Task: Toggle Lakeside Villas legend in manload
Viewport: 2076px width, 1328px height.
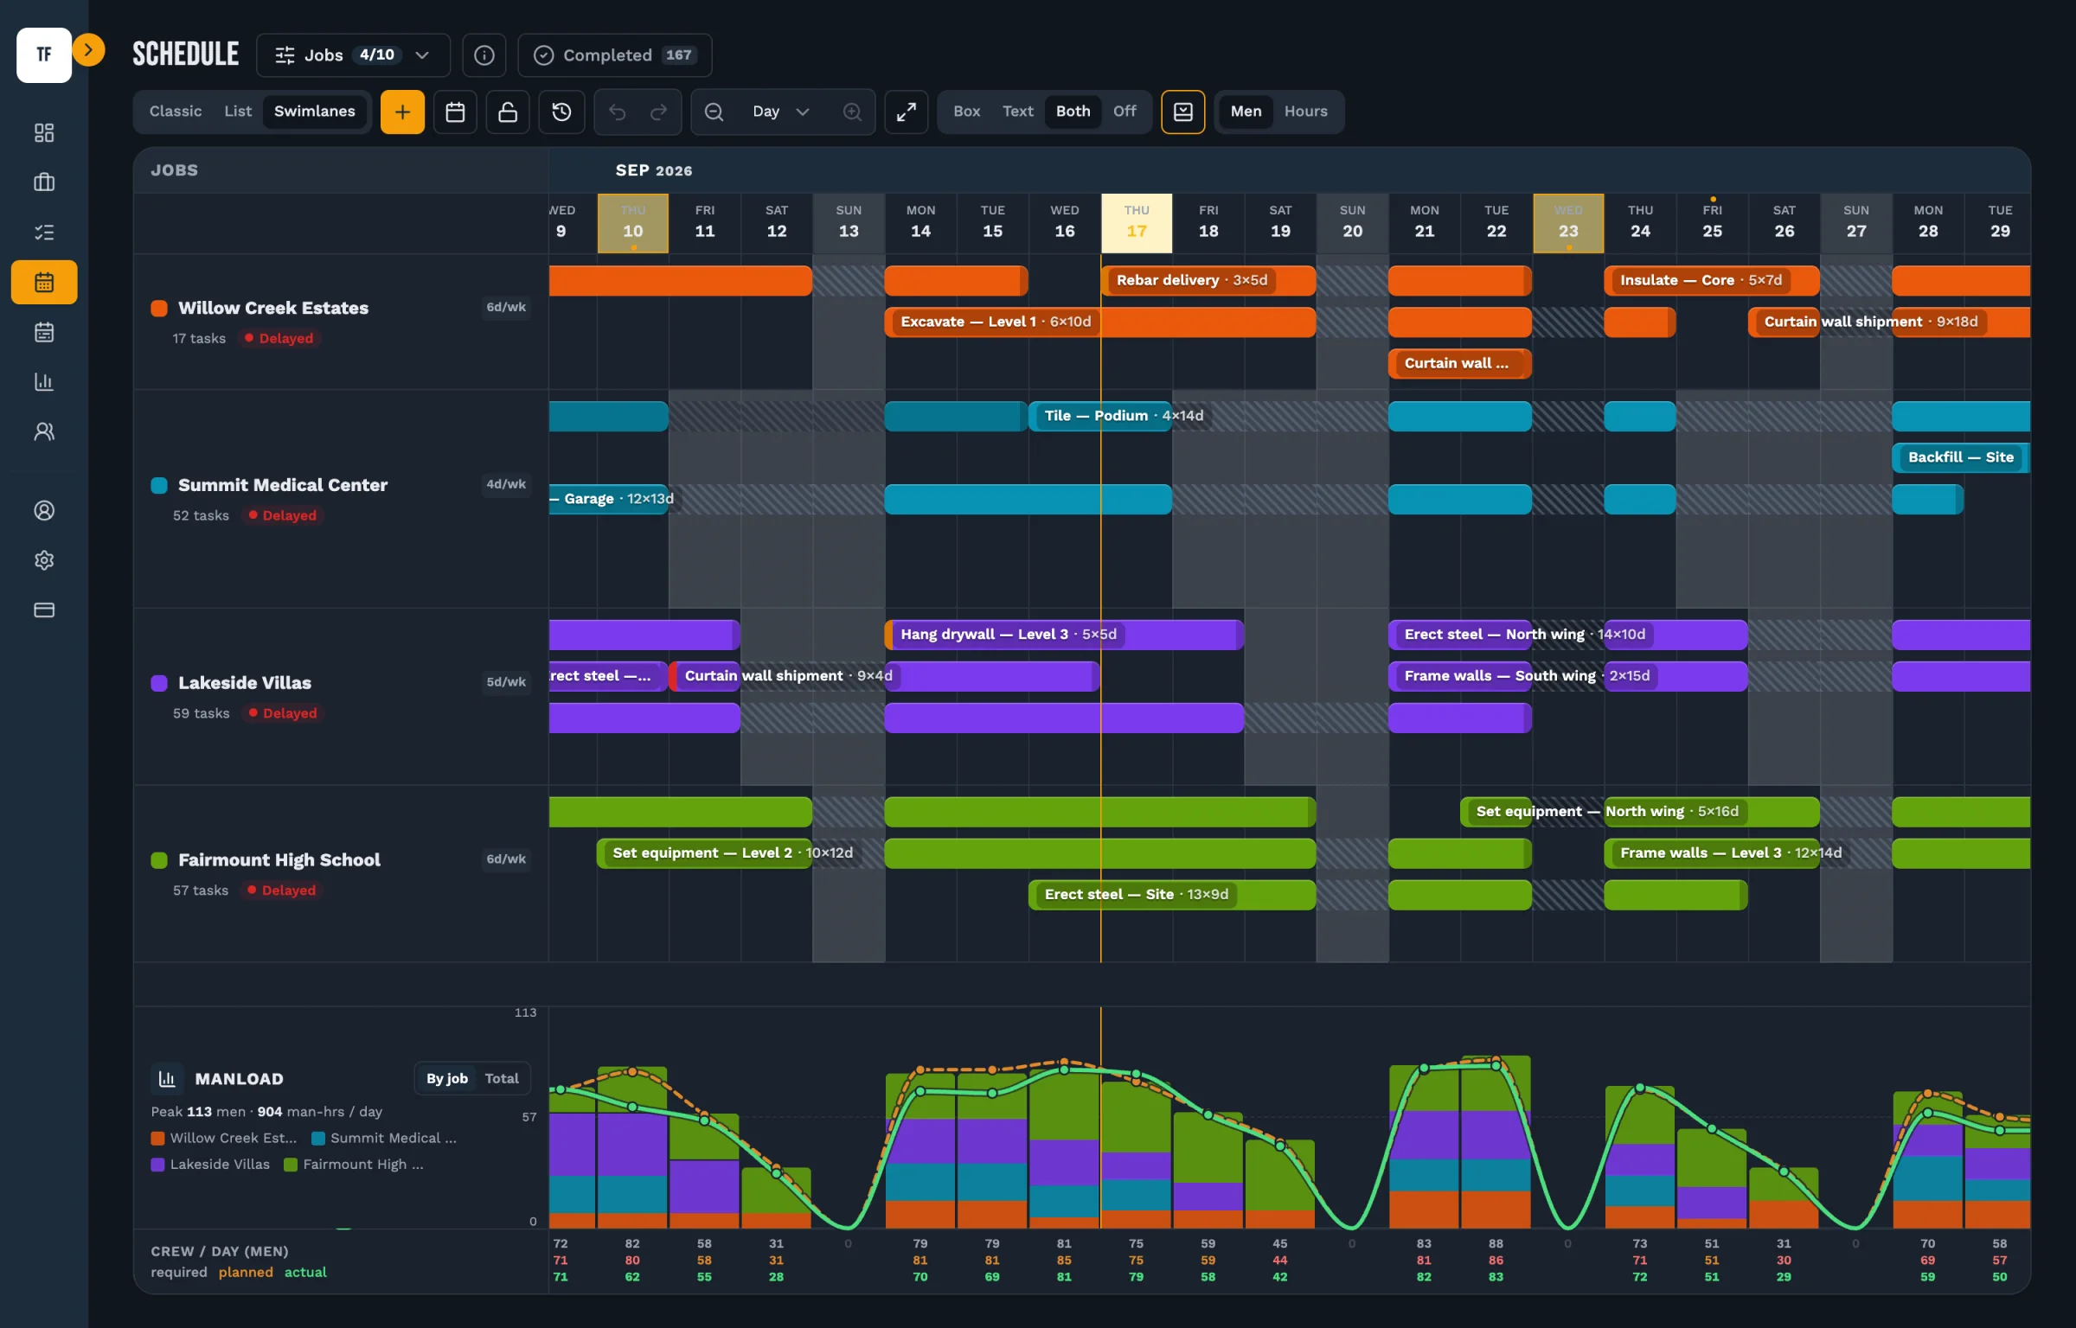Action: tap(210, 1165)
